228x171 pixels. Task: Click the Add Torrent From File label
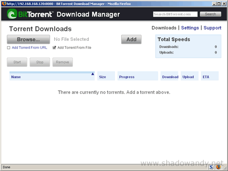74,47
